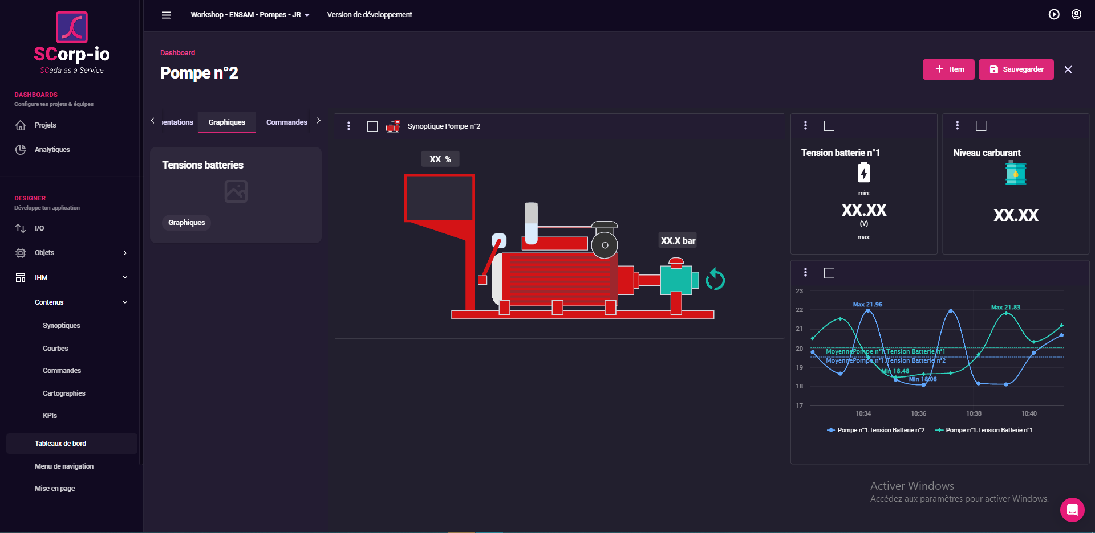Click the green rotation arrow on synoptic
The height and width of the screenshot is (533, 1095).
(715, 280)
